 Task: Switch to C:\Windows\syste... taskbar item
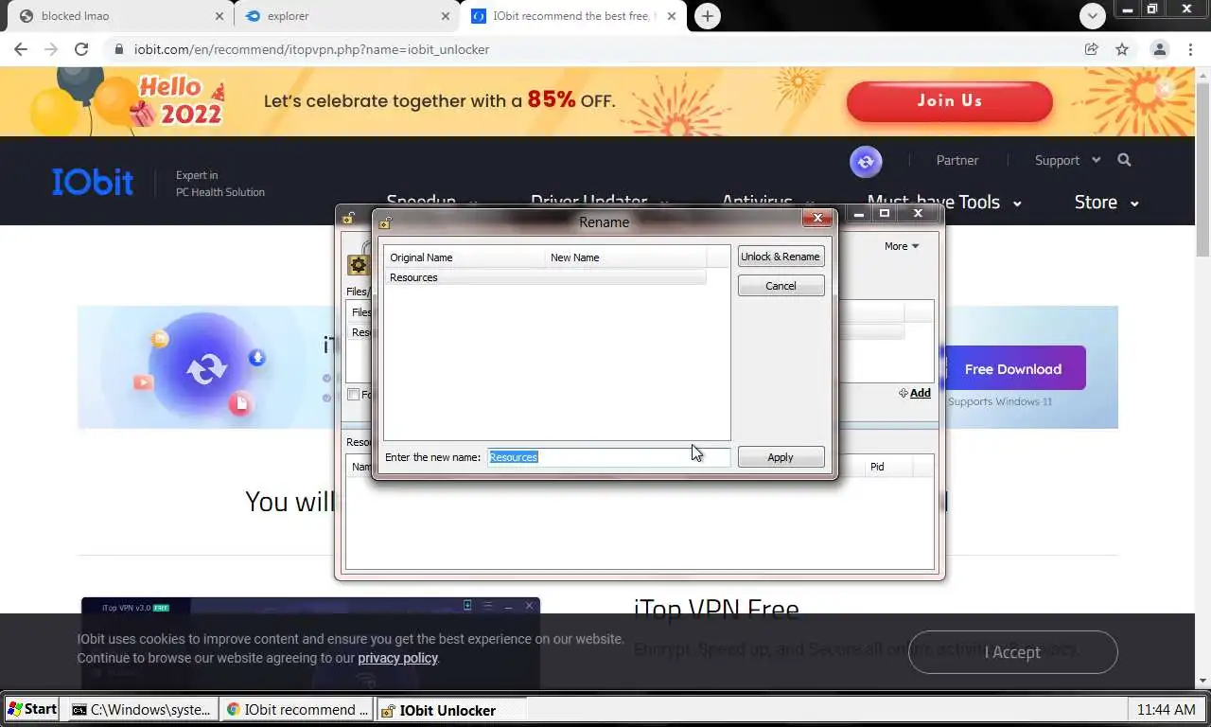tap(142, 710)
